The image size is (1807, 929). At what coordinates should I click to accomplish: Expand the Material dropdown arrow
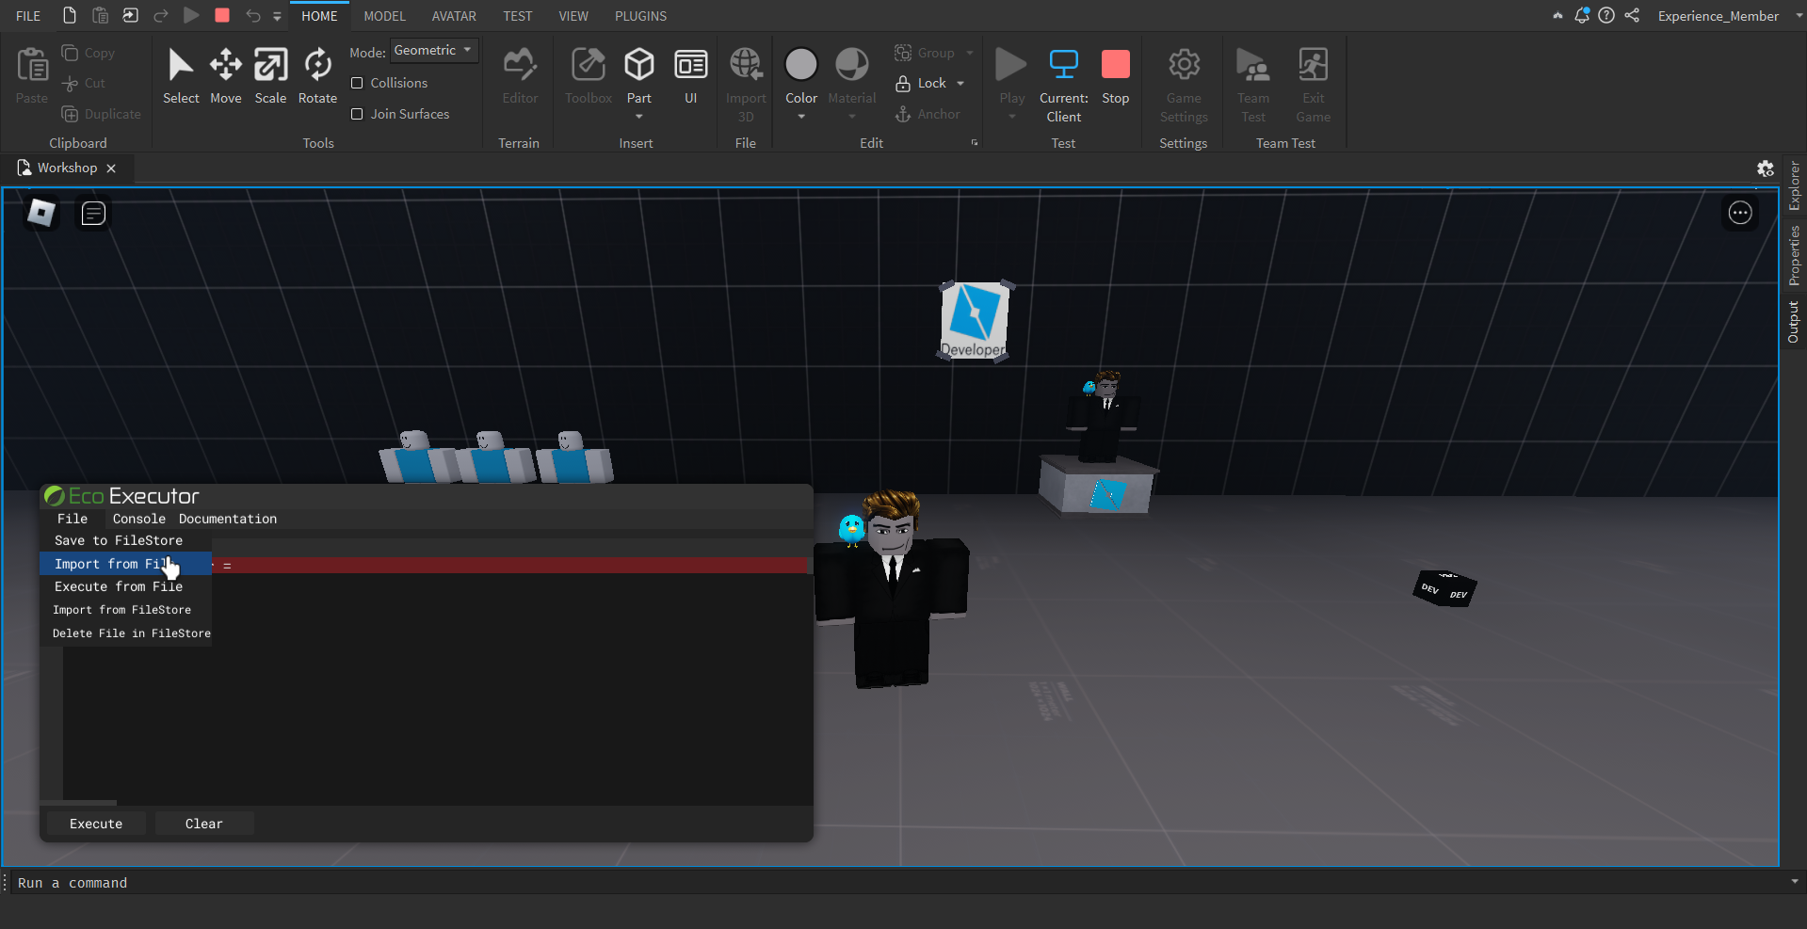[852, 117]
